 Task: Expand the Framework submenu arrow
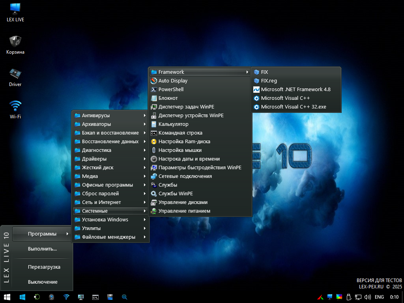tap(247, 72)
